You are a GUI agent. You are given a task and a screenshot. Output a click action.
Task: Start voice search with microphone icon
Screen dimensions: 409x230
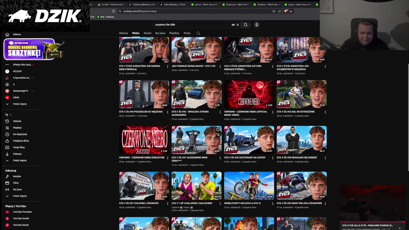click(257, 25)
